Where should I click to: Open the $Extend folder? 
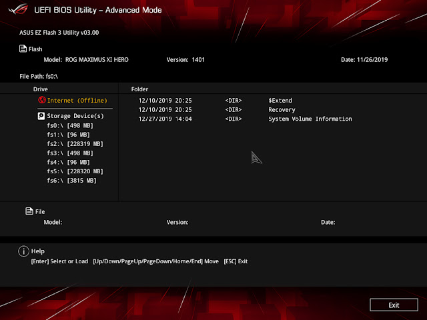pos(280,101)
